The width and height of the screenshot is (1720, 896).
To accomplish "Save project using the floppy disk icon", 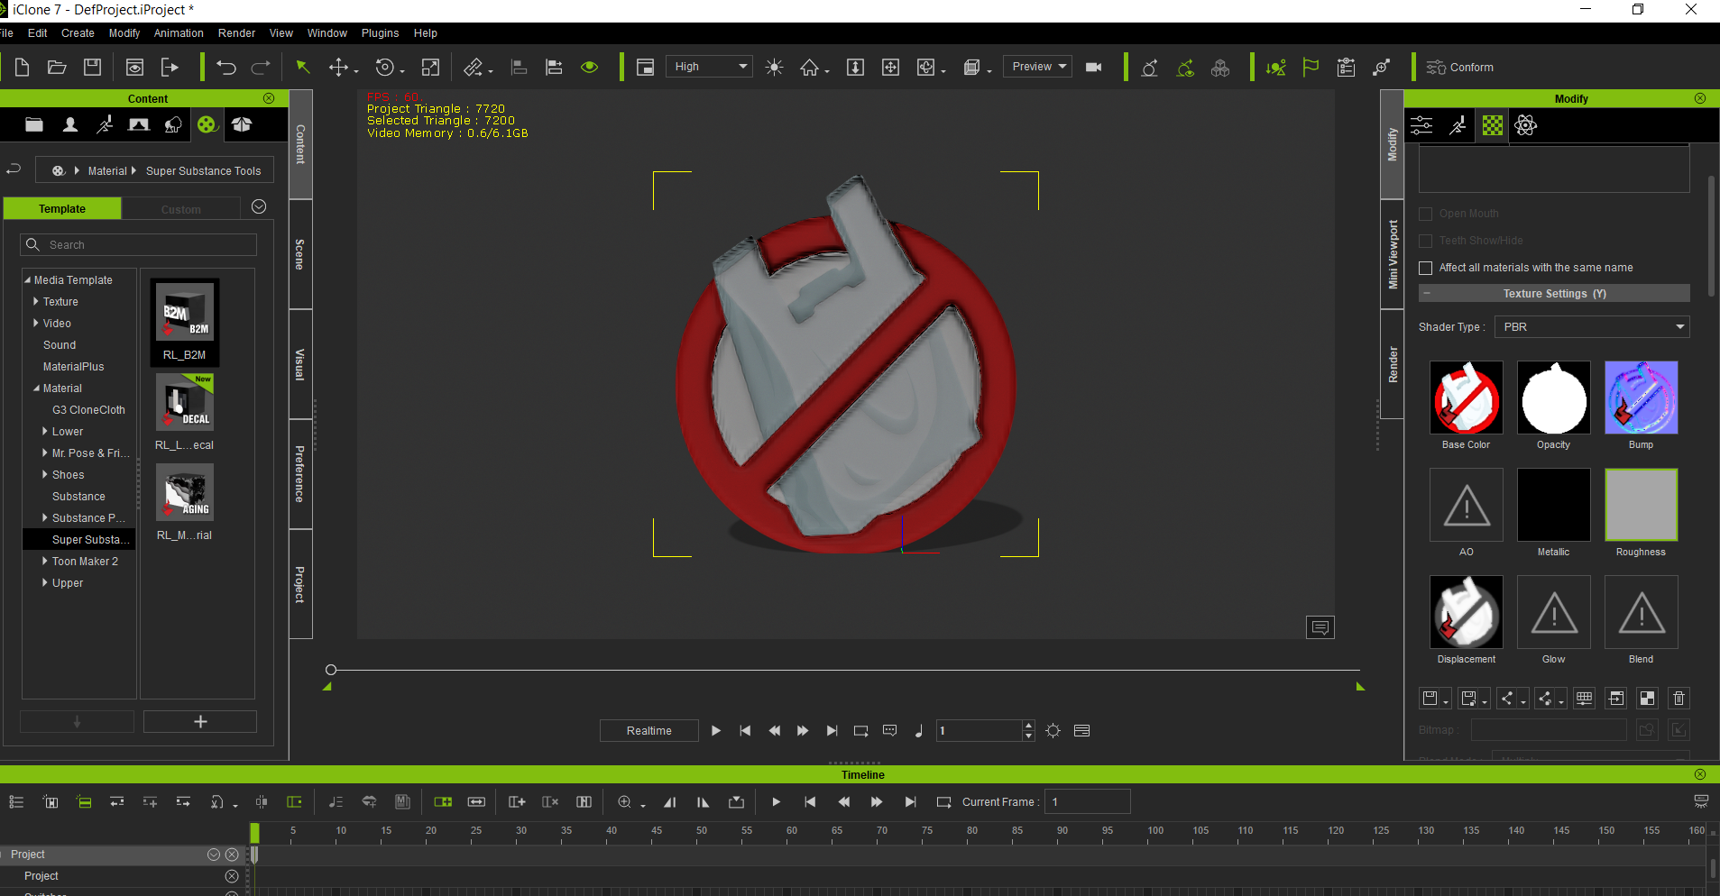I will [92, 68].
